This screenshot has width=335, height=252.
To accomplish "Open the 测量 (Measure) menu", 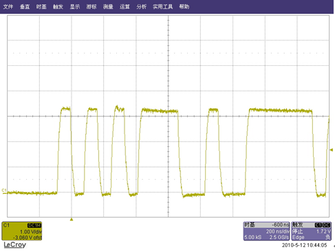I will (108, 7).
